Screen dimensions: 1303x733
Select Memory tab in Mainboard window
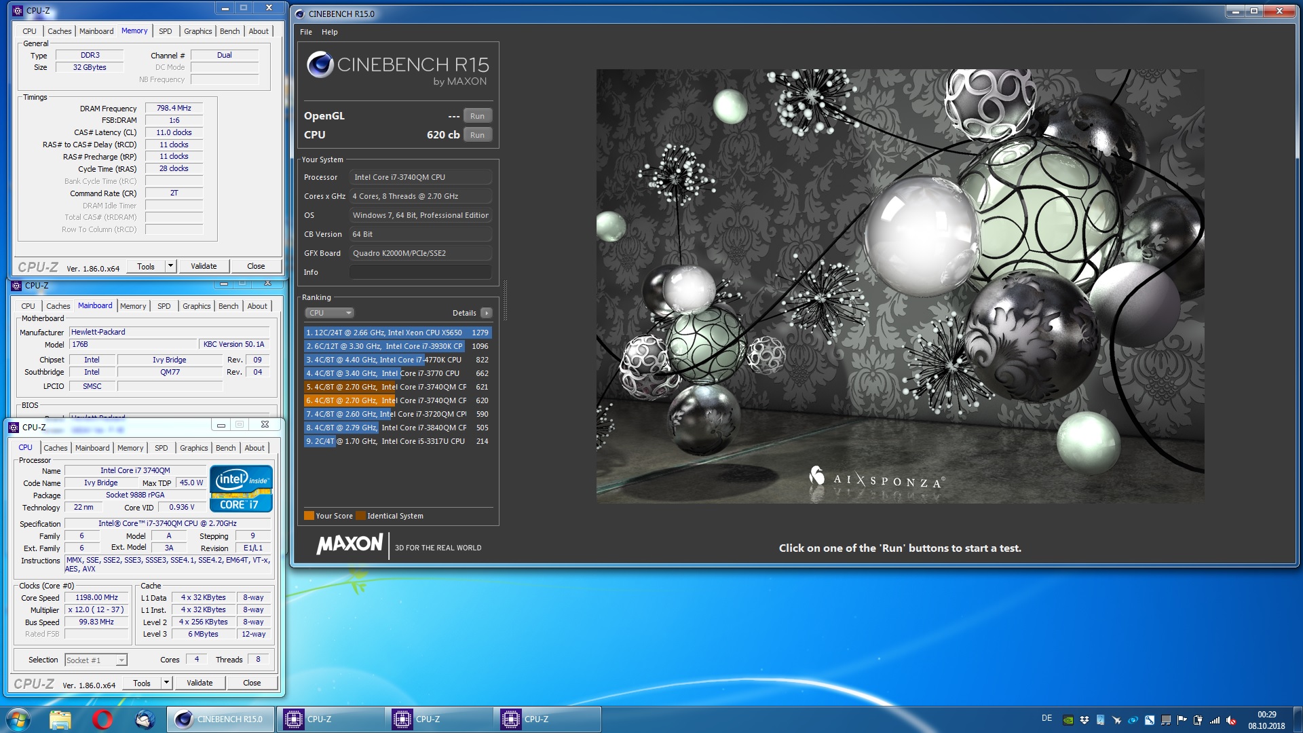(133, 306)
